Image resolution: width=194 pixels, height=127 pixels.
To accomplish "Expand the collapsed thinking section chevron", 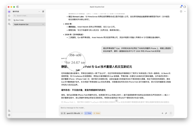I will point(62,62).
